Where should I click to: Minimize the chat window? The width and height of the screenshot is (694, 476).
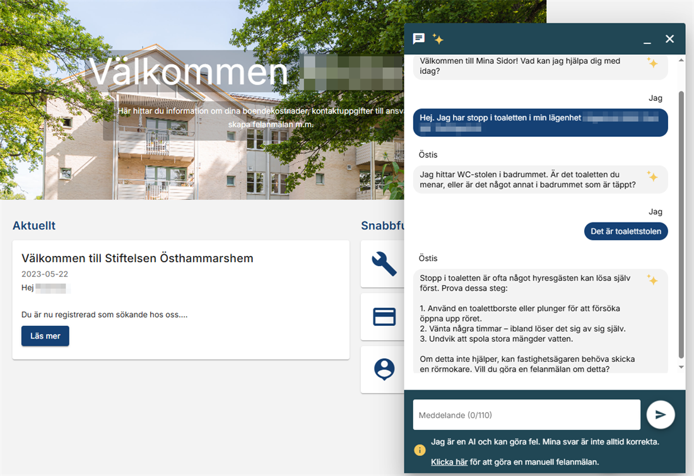(647, 40)
